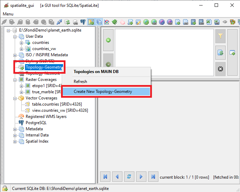This screenshot has width=240, height=192.
Task: Go to the previous result block
Action: pyautogui.click(x=117, y=177)
